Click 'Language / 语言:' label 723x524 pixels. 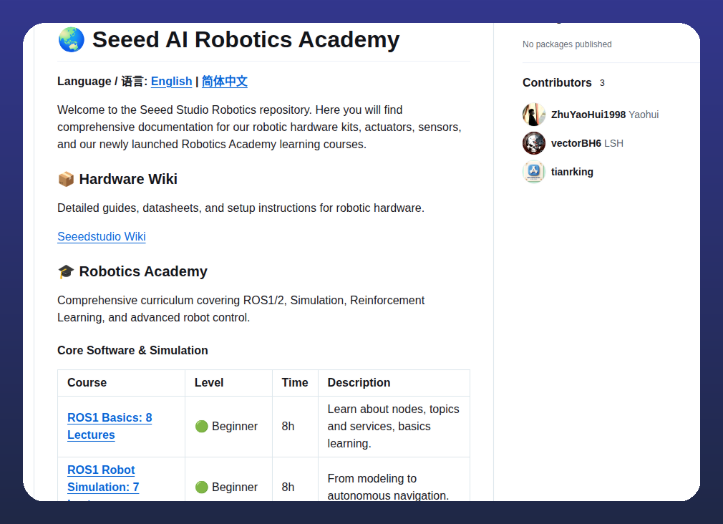point(102,81)
